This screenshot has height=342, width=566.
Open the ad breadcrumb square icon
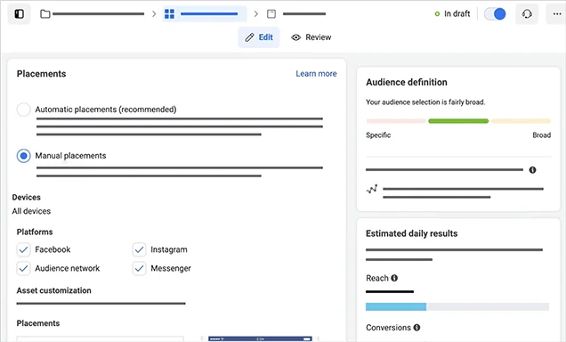tap(271, 14)
